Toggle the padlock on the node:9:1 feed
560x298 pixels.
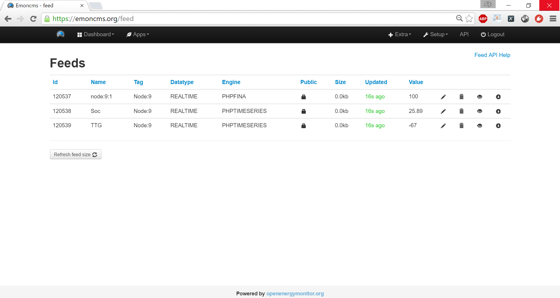pyautogui.click(x=303, y=97)
